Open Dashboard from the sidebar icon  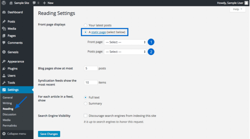point(4,12)
